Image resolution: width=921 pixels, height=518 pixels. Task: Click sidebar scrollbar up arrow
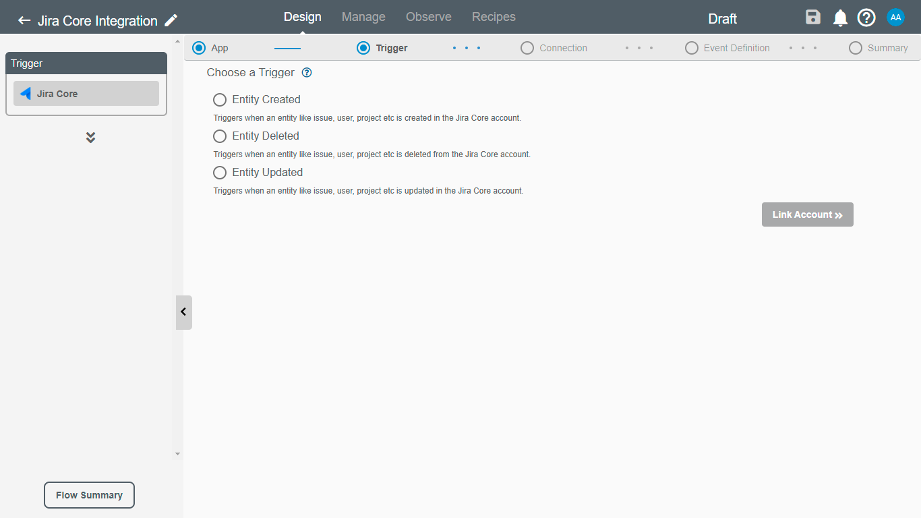pos(178,41)
